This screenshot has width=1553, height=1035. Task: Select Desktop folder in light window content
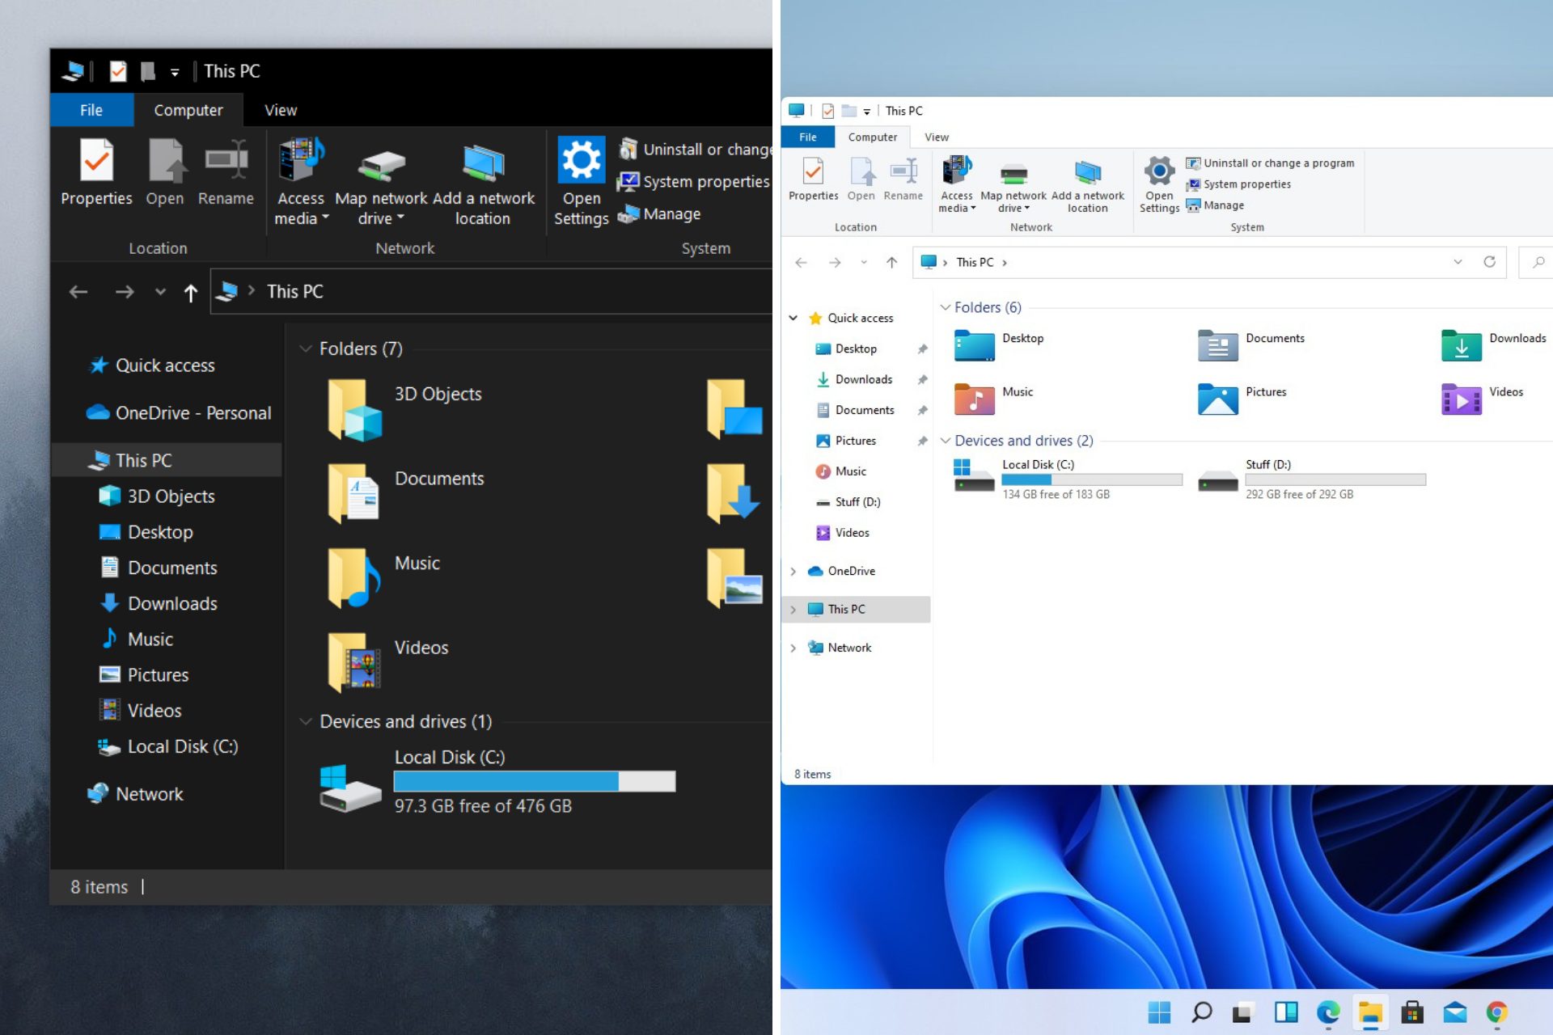999,346
